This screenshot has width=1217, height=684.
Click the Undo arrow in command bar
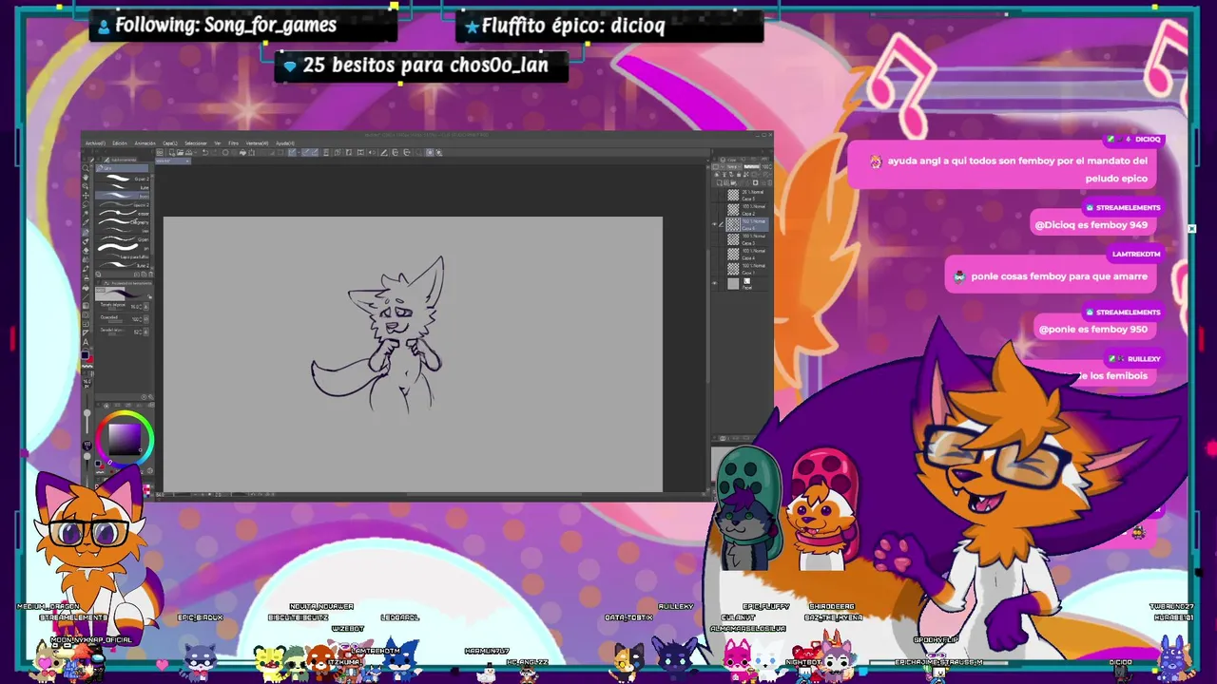pos(205,153)
